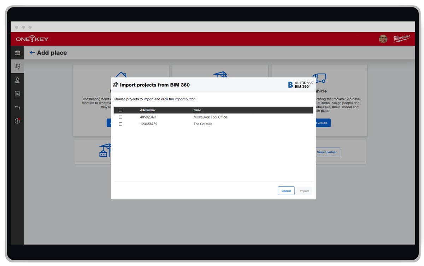Click the Autodesk BIM 360 logo in the dialog

pos(300,84)
